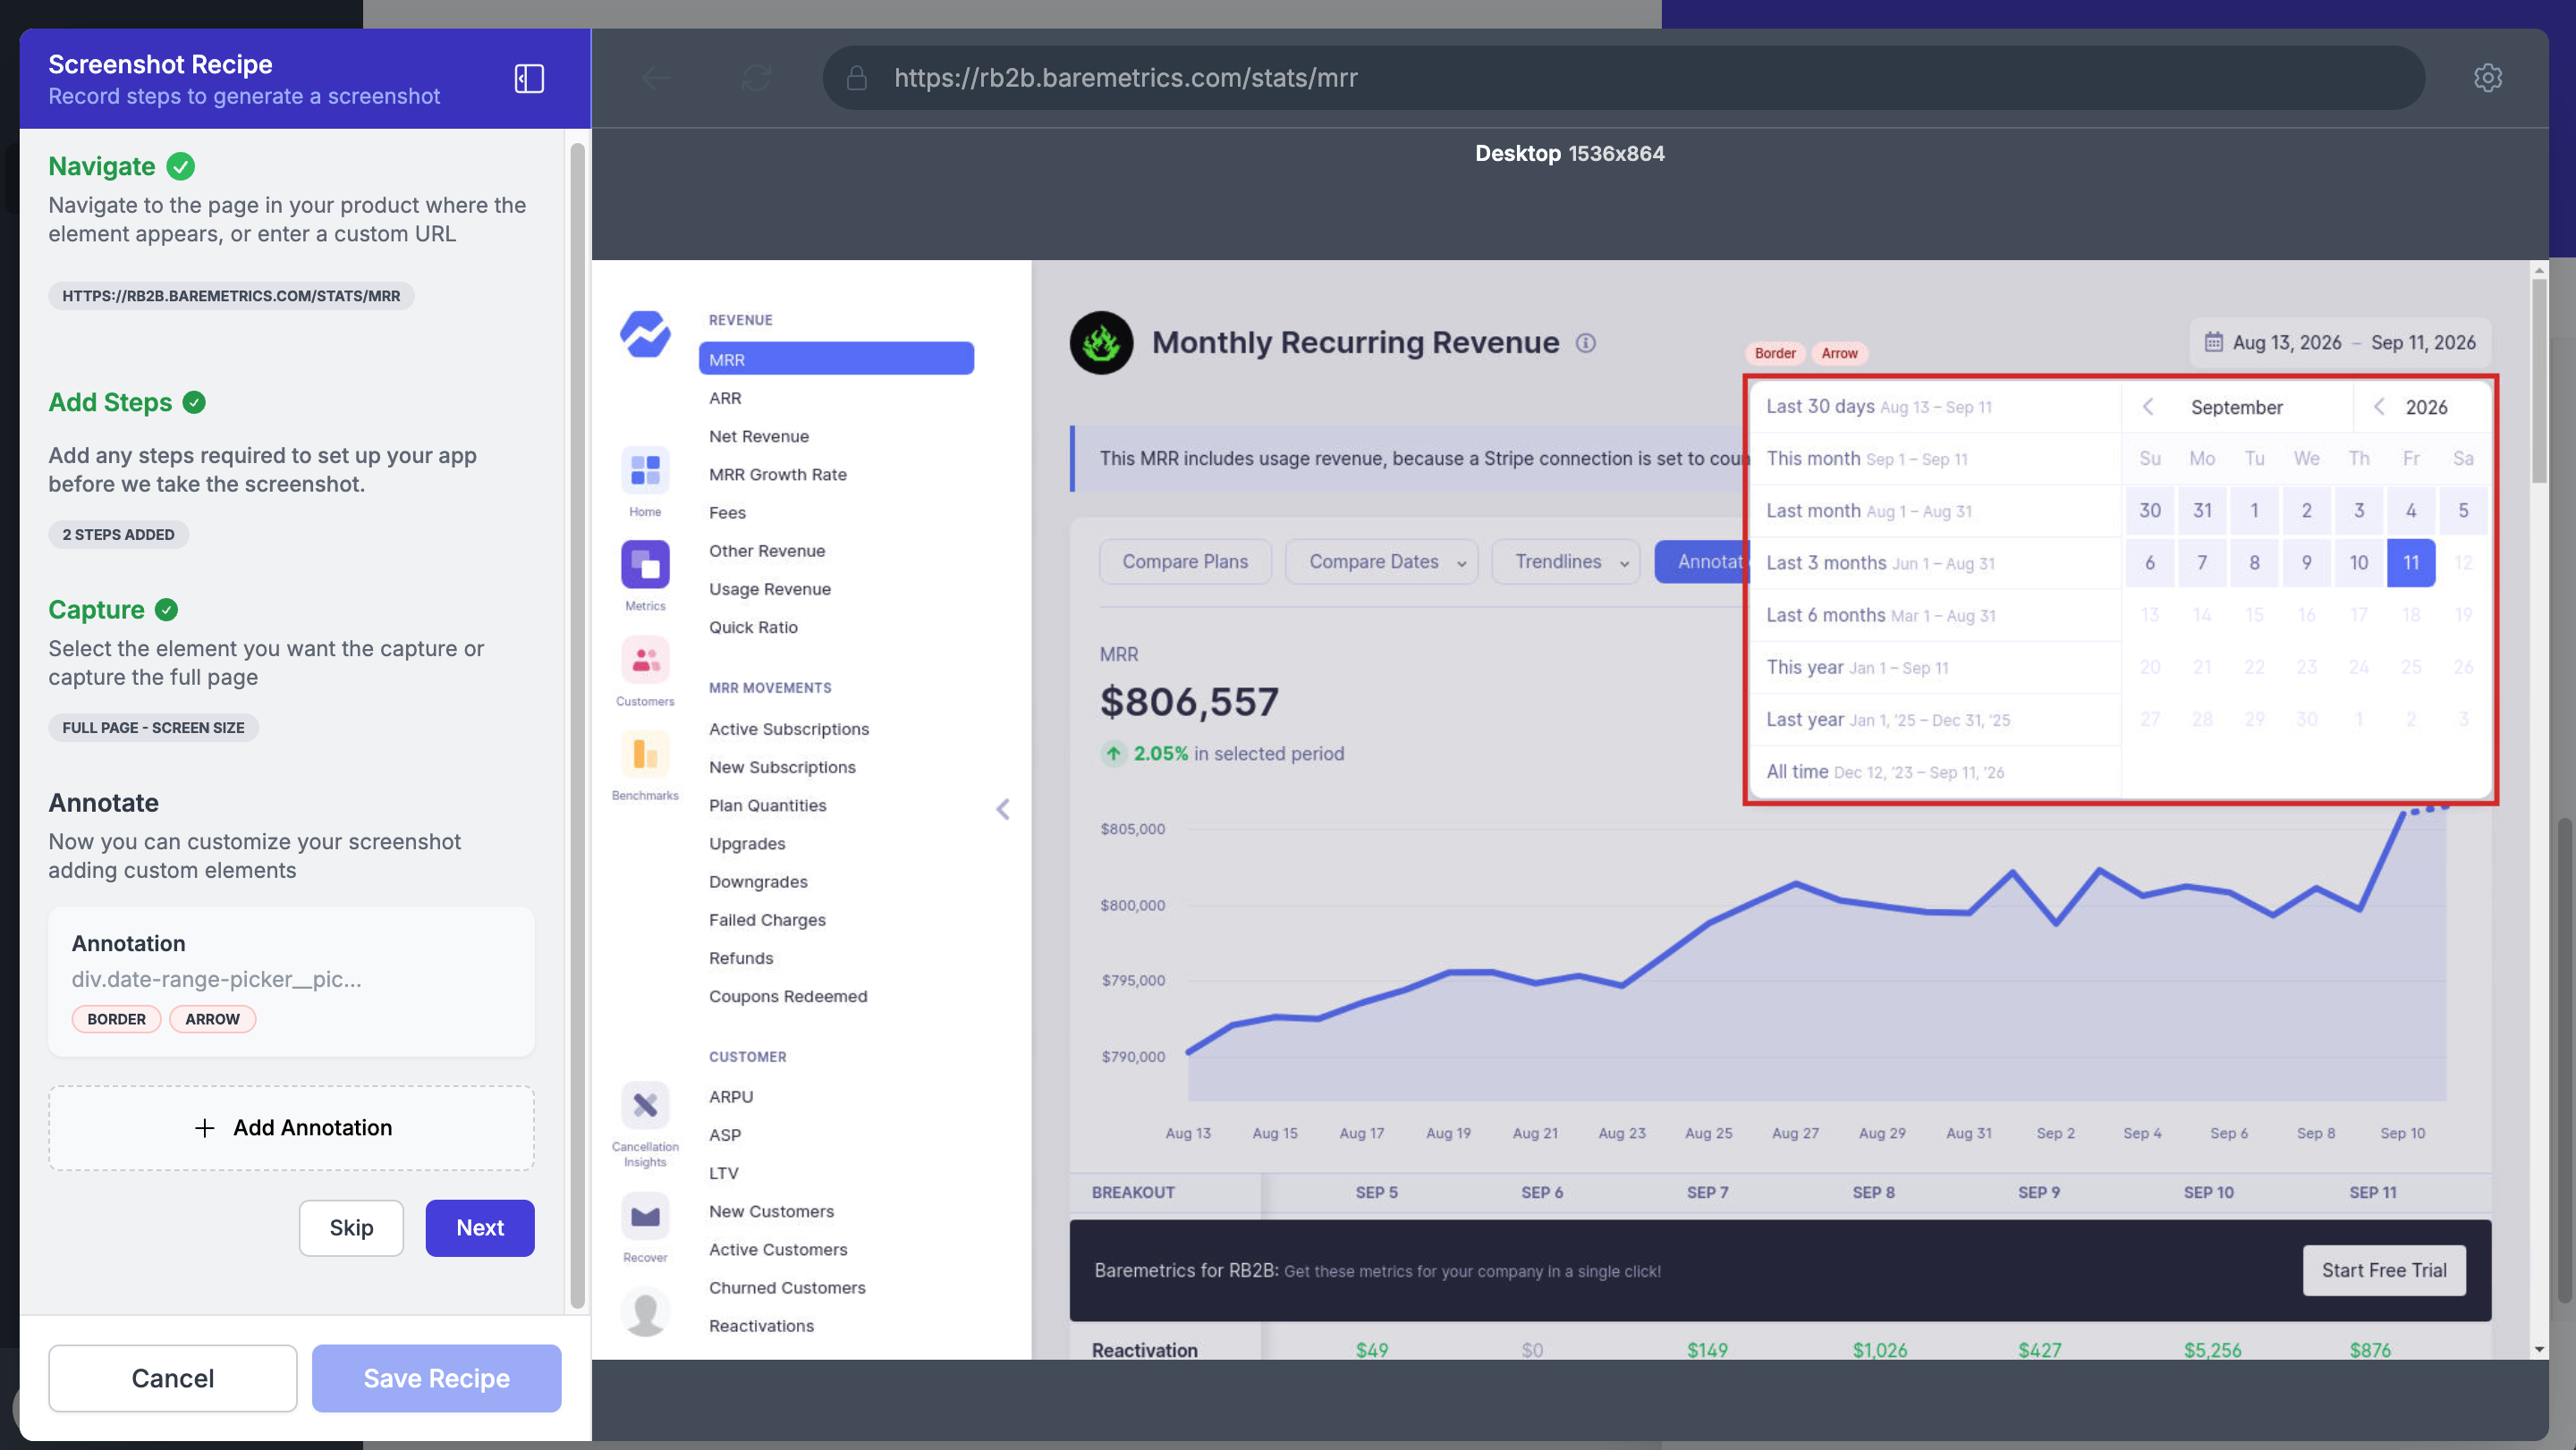Open the Compare Dates dropdown
Image resolution: width=2576 pixels, height=1450 pixels.
[x=1381, y=561]
